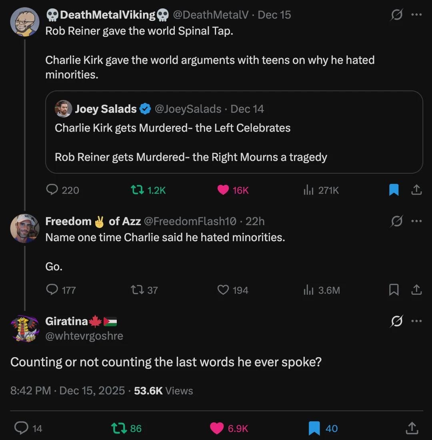432x440 pixels.
Task: Open Giratina's profile avatar
Action: click(25, 328)
